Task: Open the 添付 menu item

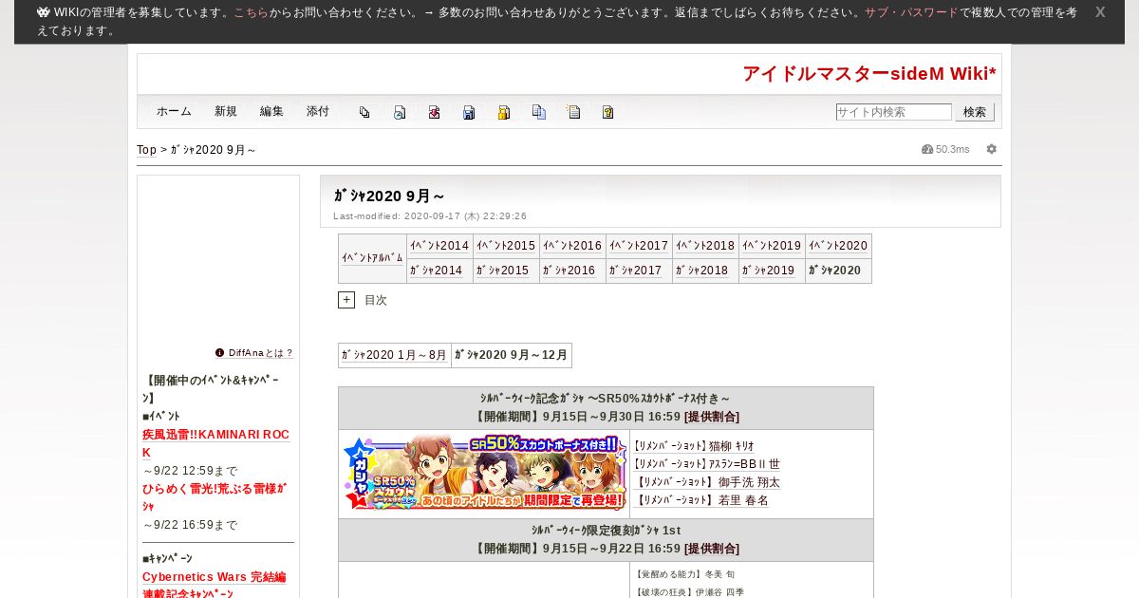Action: click(318, 111)
